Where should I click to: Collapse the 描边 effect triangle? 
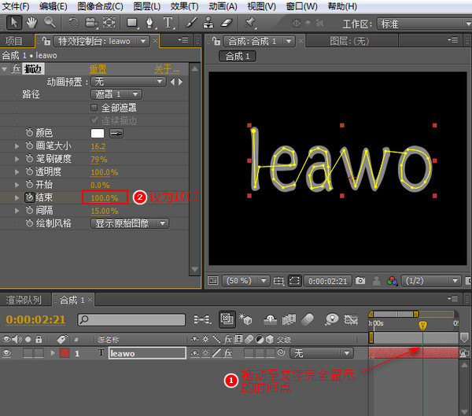coord(4,69)
